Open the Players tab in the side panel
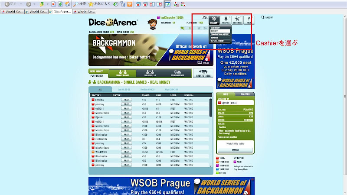The width and height of the screenshot is (347, 195). [245, 94]
